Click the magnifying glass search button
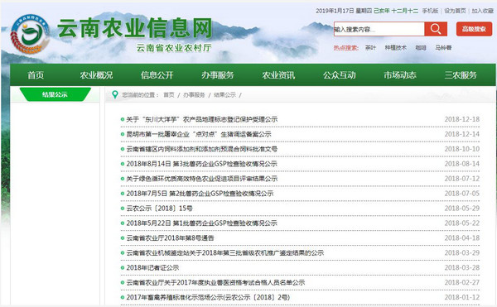 point(436,29)
